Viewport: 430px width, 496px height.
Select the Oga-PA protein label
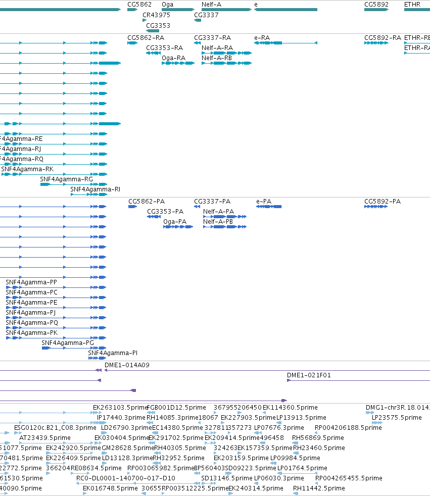point(175,221)
